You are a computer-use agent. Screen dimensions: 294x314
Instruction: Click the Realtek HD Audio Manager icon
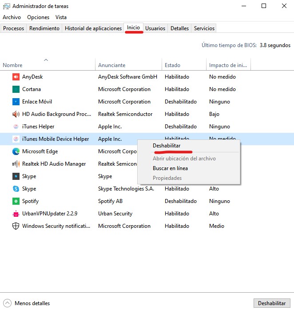[16, 163]
